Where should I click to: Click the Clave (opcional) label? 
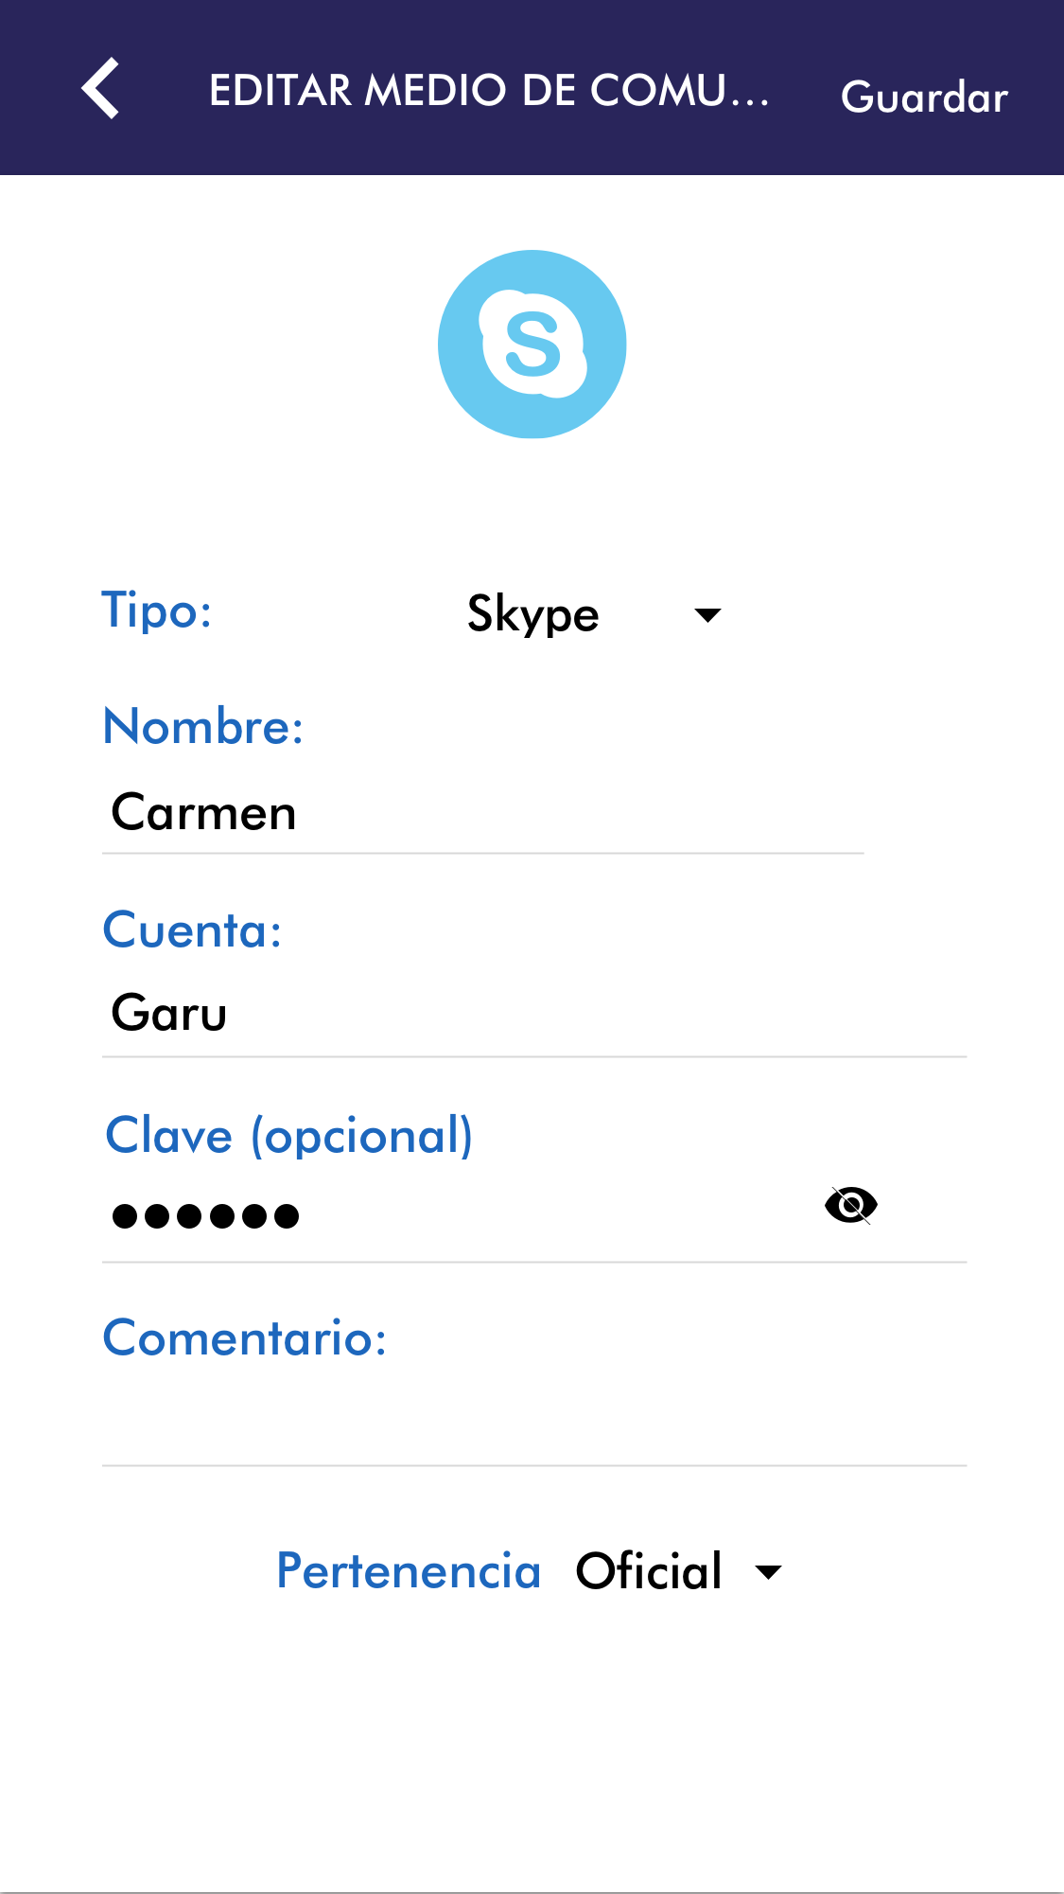pyautogui.click(x=288, y=1136)
